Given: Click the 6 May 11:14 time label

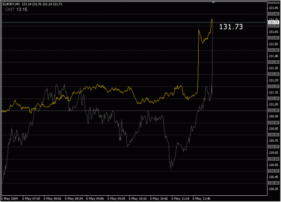Looking at the screenshot, I should (180, 198).
